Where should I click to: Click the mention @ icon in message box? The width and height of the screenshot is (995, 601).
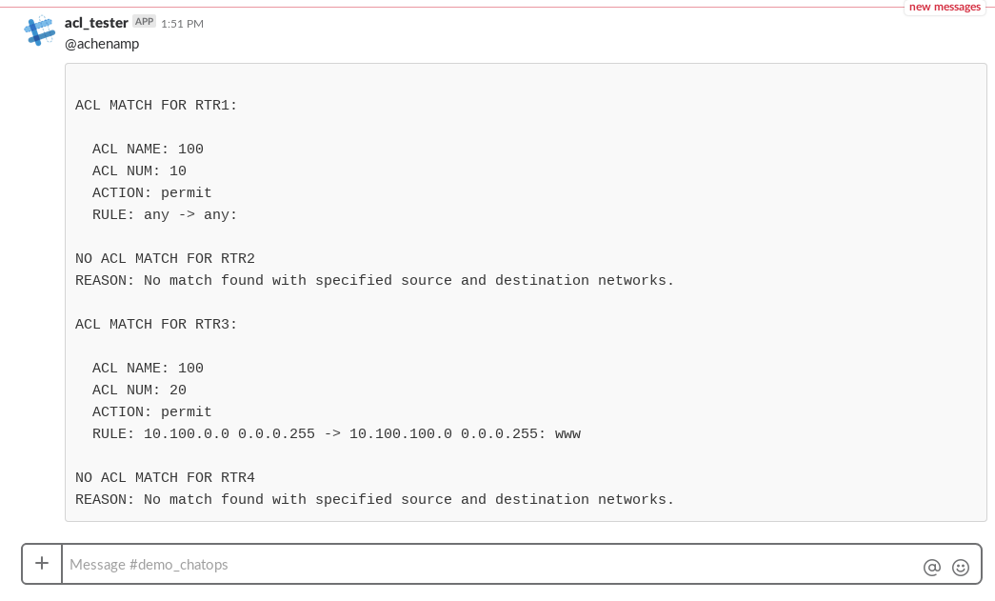pos(931,567)
